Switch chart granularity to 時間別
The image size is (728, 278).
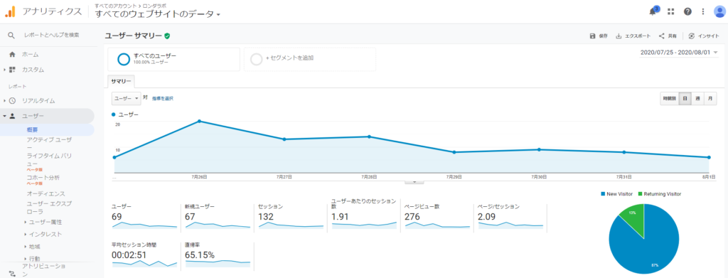point(669,98)
